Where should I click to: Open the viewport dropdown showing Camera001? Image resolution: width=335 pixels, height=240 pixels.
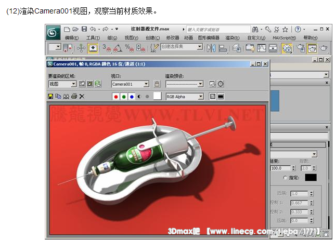tap(130, 84)
